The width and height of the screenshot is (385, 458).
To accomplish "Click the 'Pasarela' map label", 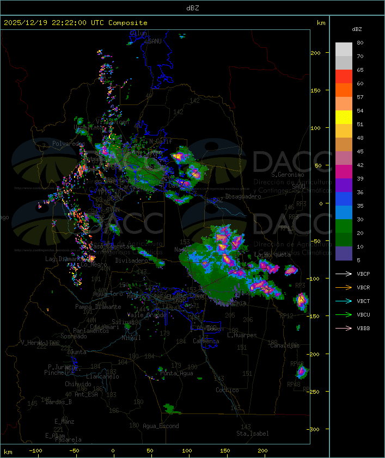I will click(x=68, y=440).
